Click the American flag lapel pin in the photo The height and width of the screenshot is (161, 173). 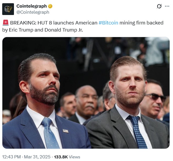66,131
